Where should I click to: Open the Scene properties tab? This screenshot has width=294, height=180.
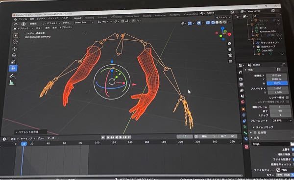coord(243,96)
